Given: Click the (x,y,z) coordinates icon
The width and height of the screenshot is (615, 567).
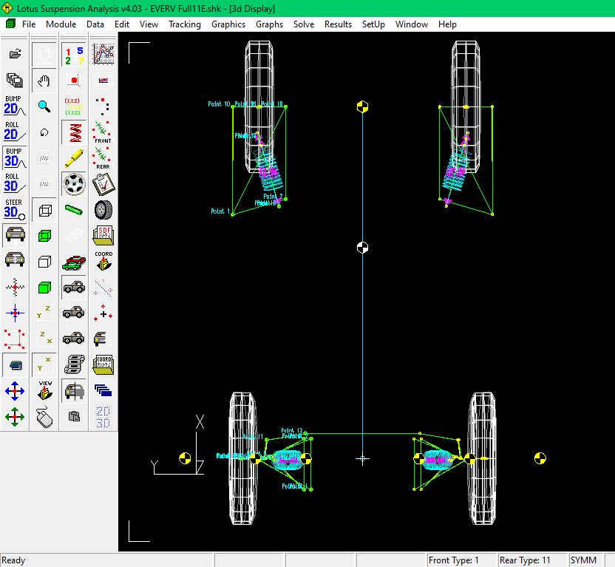Looking at the screenshot, I should pyautogui.click(x=74, y=106).
